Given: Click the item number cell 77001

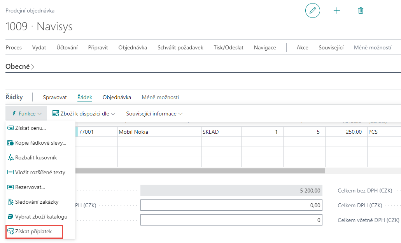Looking at the screenshot, I should pyautogui.click(x=98, y=132).
